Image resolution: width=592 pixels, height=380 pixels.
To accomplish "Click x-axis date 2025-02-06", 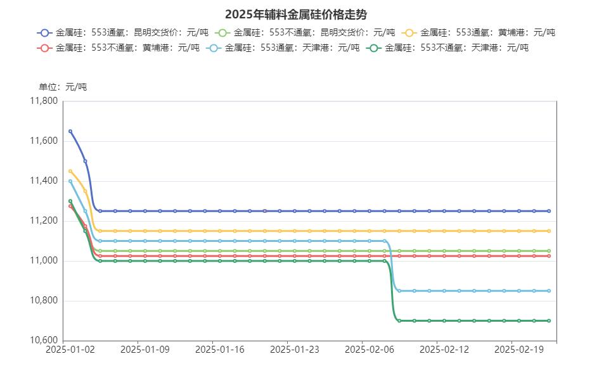I will pos(370,350).
